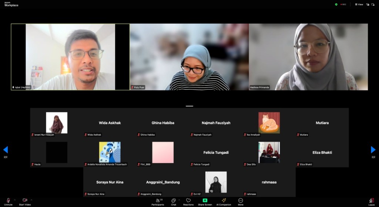
Task: Go to next participant page using right arrow
Action: 373,149
